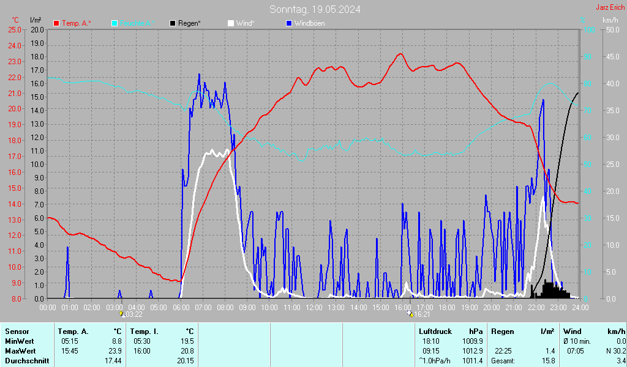Click the Jarz Erich author label

(610, 7)
